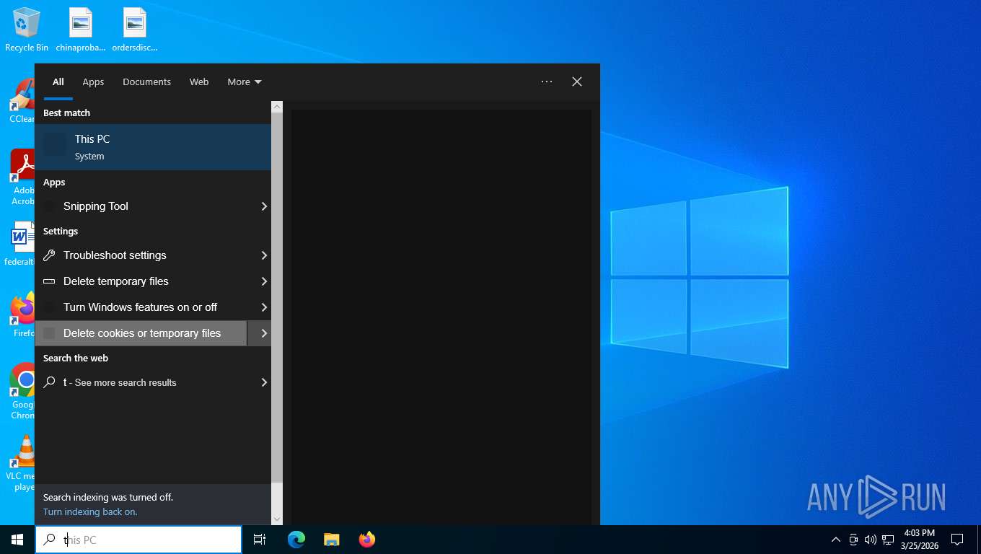Open Troubleshoot settings result
This screenshot has height=554, width=981.
click(x=141, y=255)
